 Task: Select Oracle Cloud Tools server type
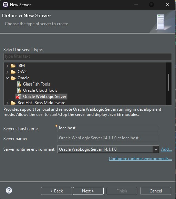[x=40, y=90]
